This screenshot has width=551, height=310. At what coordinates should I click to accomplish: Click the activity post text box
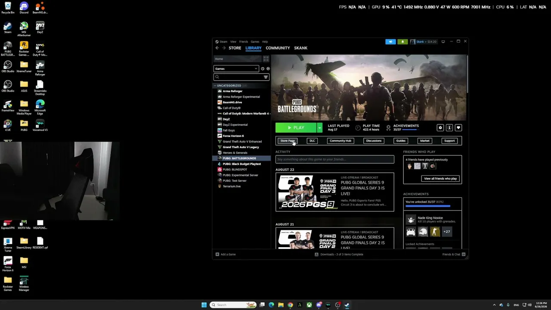pos(335,159)
